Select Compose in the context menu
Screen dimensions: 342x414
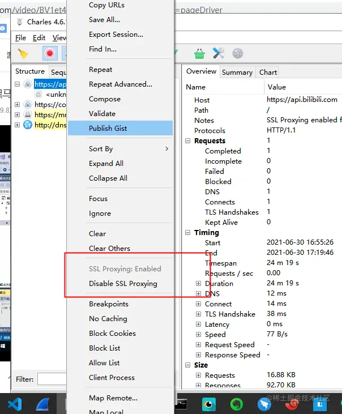point(121,99)
